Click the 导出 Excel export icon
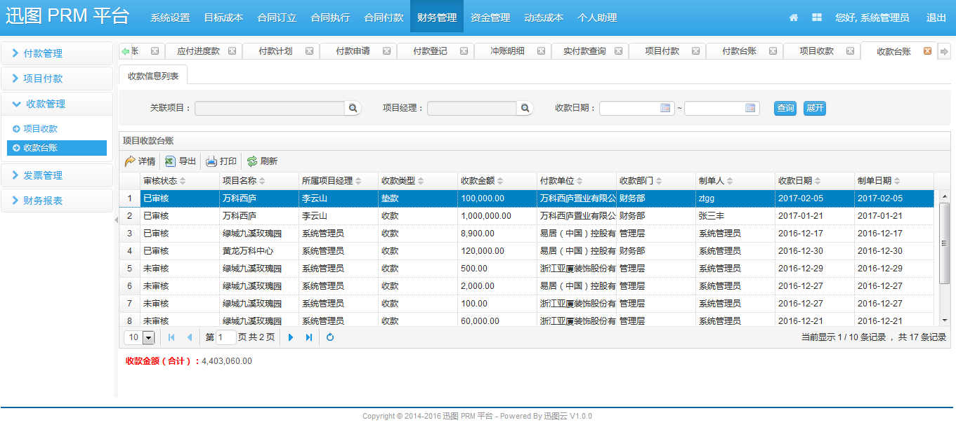This screenshot has width=956, height=425. [170, 161]
